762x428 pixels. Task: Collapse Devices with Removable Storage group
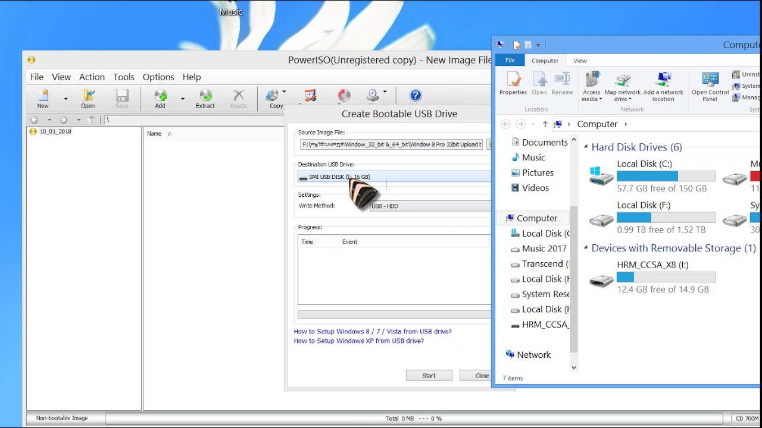pyautogui.click(x=586, y=248)
